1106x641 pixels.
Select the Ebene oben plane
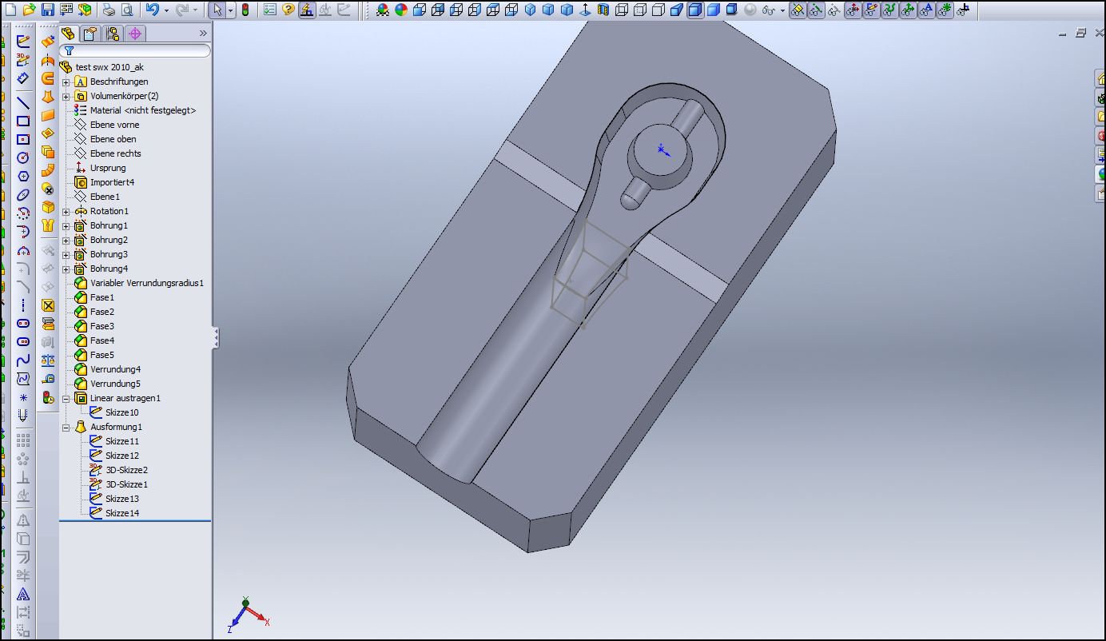tap(113, 139)
